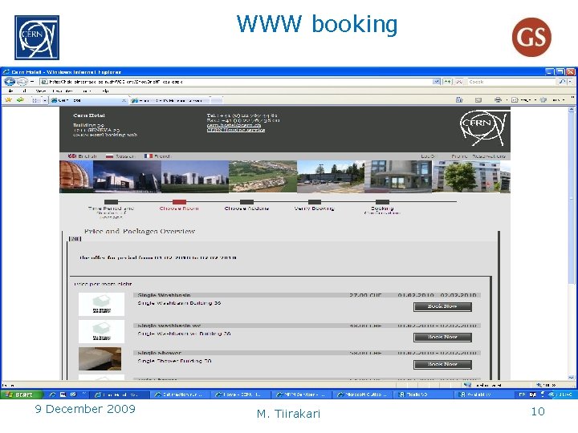
Task: Click the Windows Start button
Action: [x=22, y=395]
